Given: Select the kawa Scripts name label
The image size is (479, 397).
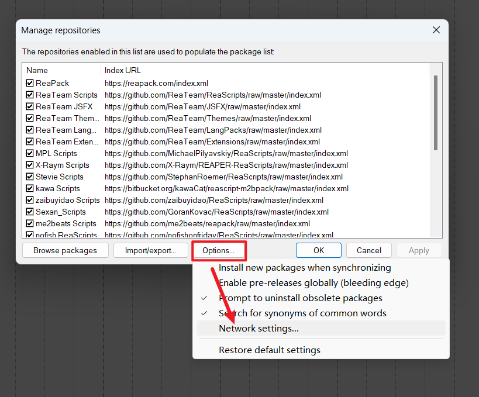Looking at the screenshot, I should [58, 188].
